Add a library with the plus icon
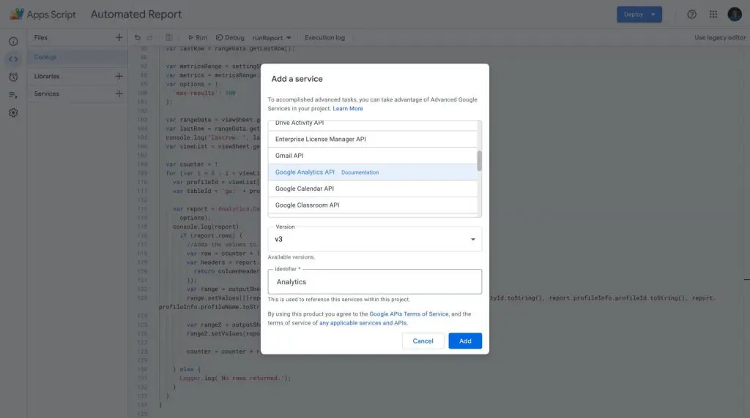Image resolution: width=750 pixels, height=418 pixels. (119, 76)
